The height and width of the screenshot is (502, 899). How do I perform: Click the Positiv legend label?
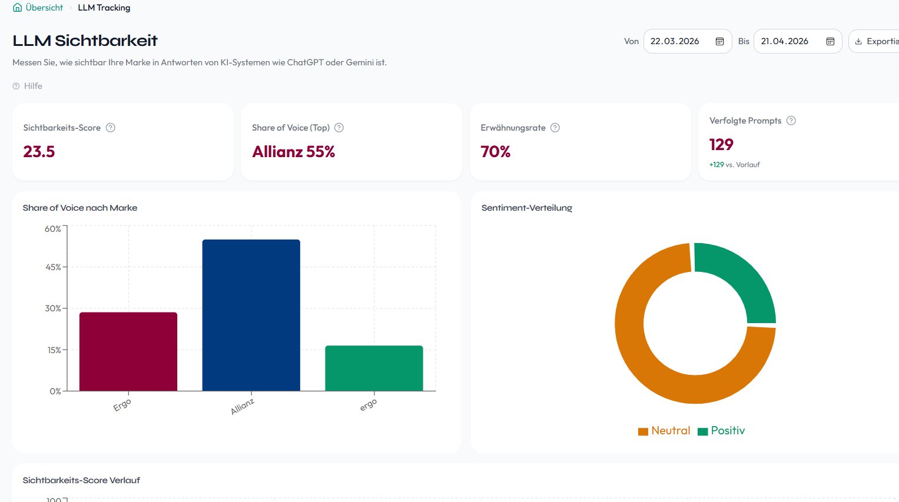[728, 431]
